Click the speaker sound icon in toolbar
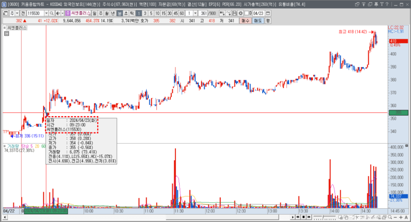 (57, 13)
